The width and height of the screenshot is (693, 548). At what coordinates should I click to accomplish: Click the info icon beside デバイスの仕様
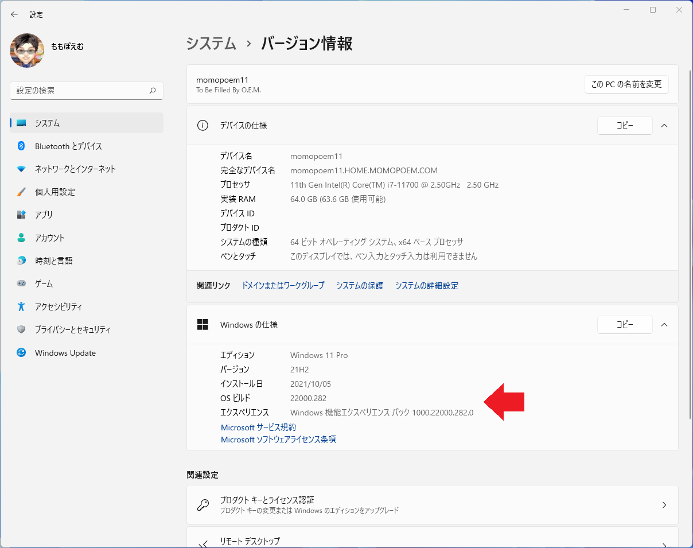203,126
